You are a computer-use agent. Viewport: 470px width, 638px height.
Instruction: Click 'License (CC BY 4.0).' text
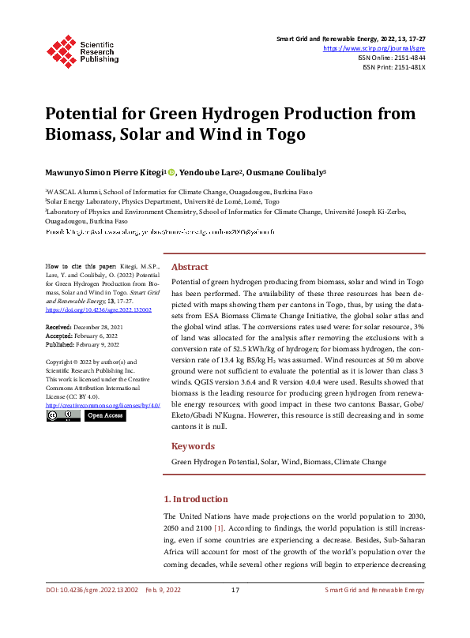tap(73, 396)
